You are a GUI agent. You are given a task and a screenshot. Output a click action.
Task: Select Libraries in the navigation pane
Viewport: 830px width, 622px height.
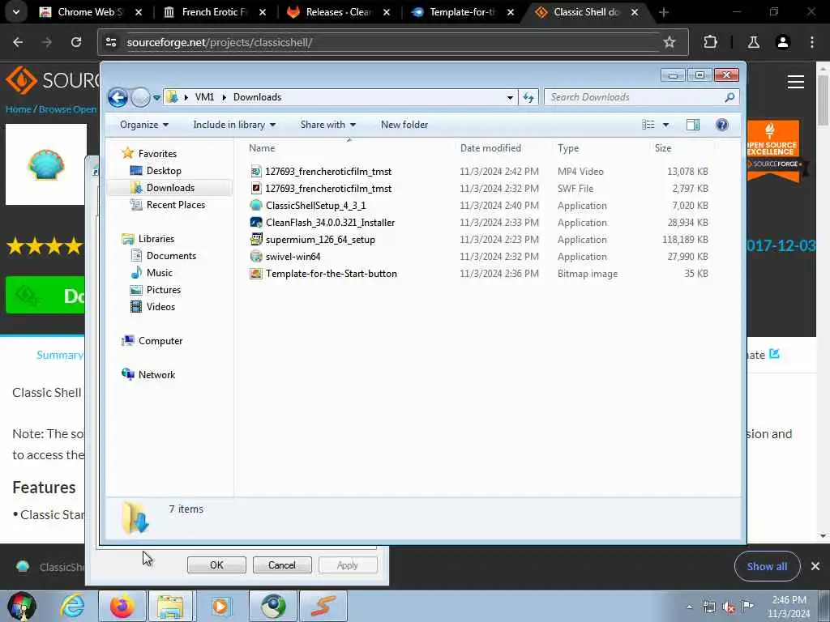tap(156, 239)
